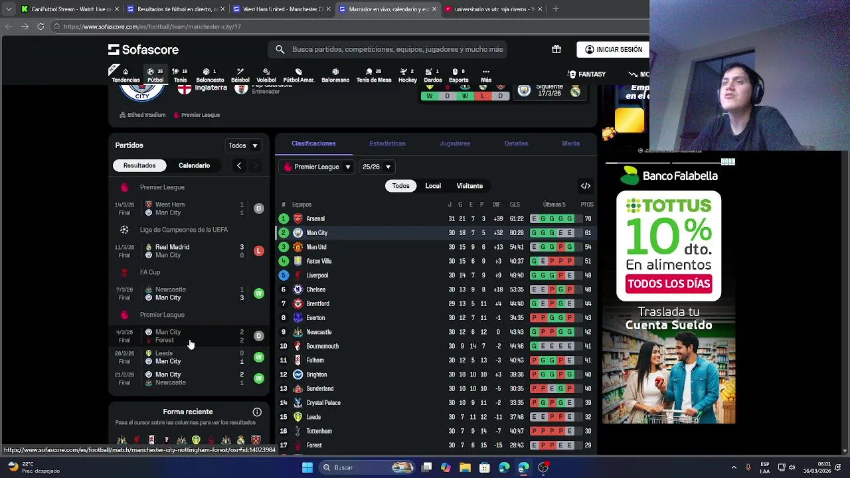Viewport: 850px width, 478px height.
Task: Select the Fútbol sport icon
Action: (x=155, y=76)
